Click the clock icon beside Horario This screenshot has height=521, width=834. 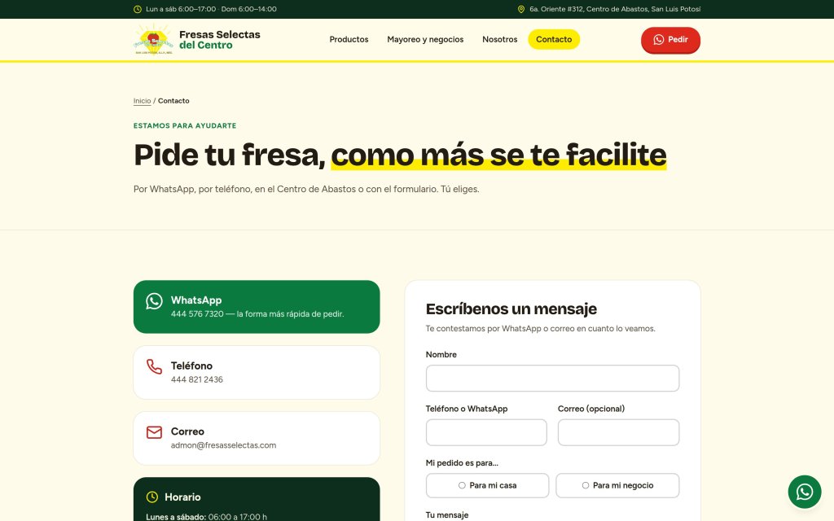[x=152, y=497]
